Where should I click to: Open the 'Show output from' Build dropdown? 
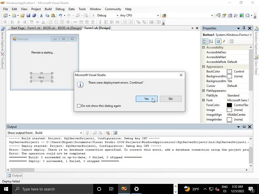click(x=81, y=133)
